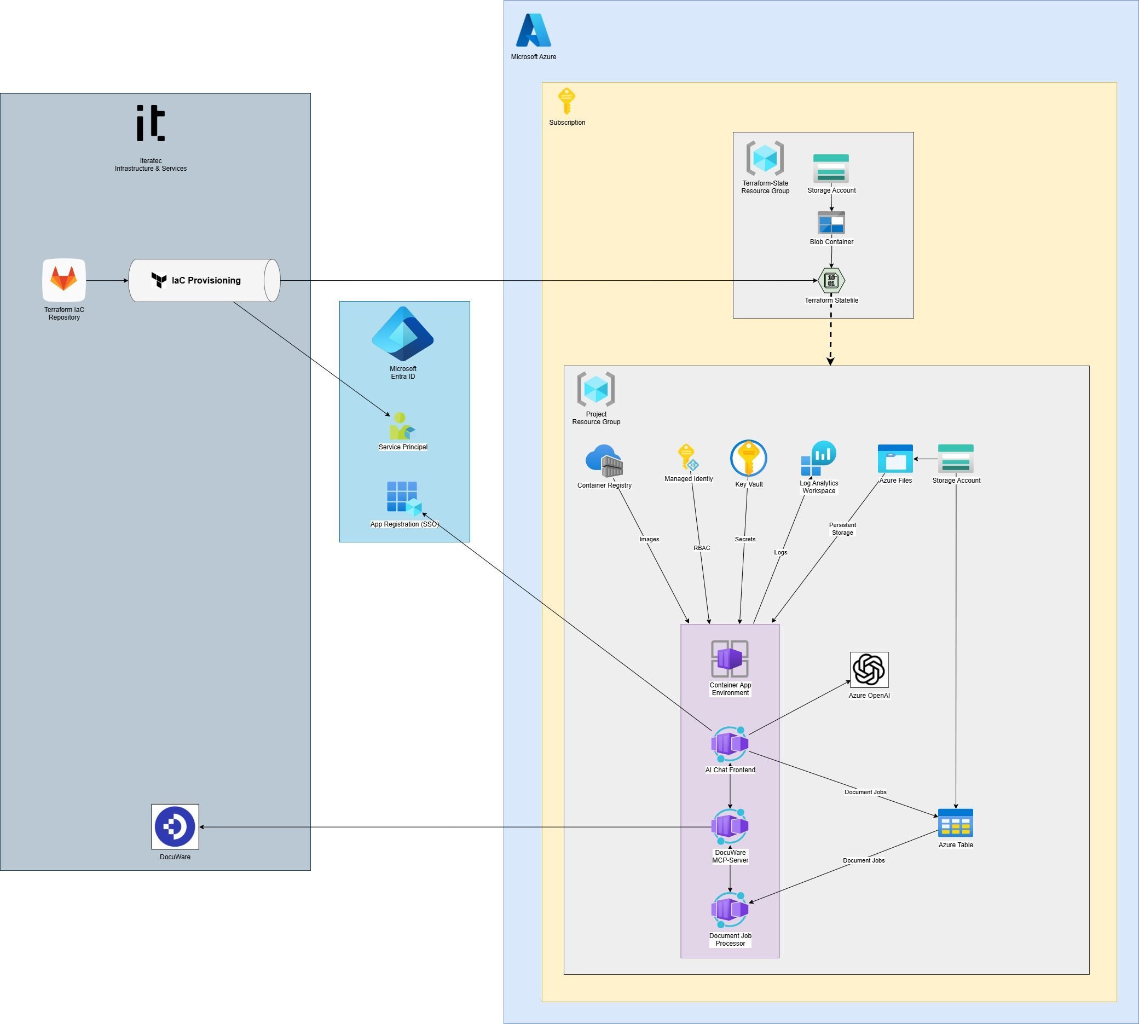Image resolution: width=1139 pixels, height=1024 pixels.
Task: Select the 'Terraform IaC Repository' label
Action: 64,314
